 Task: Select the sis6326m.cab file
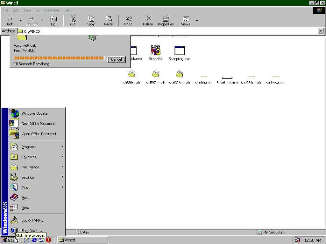180,77
